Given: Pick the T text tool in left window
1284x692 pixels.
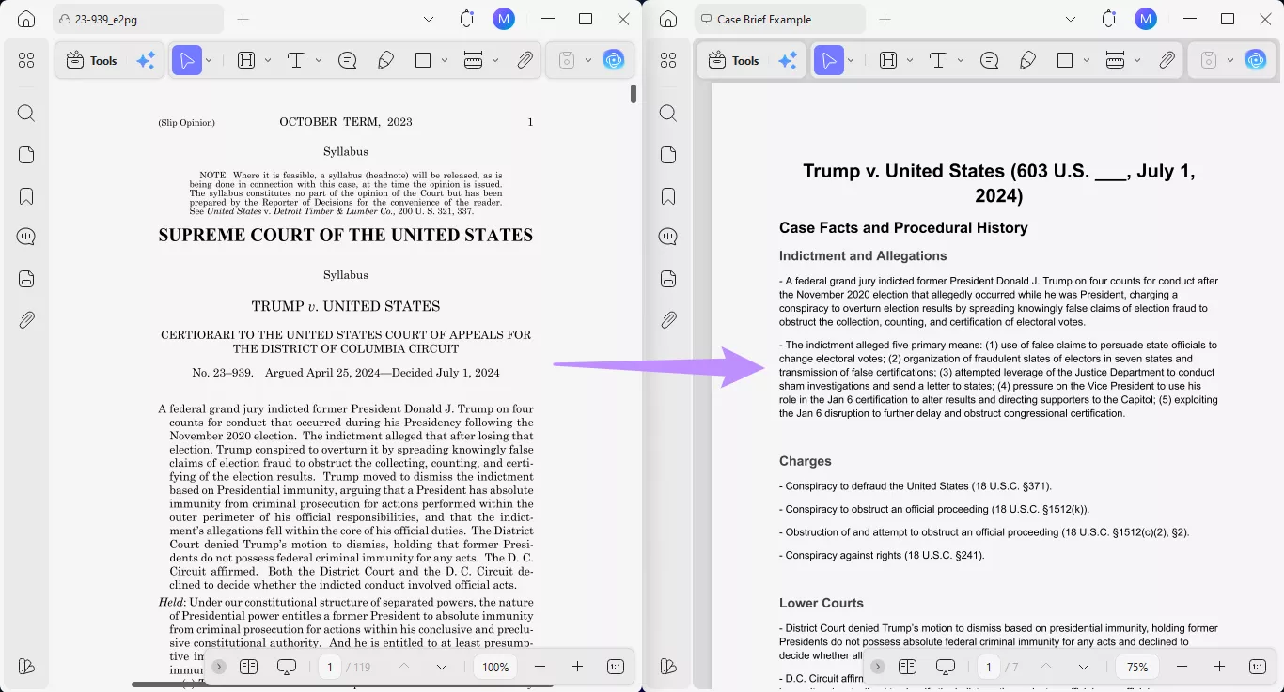Looking at the screenshot, I should coord(296,60).
